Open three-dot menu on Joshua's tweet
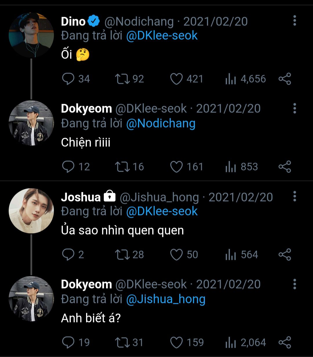Viewport: 313px width, 357px height. [294, 196]
